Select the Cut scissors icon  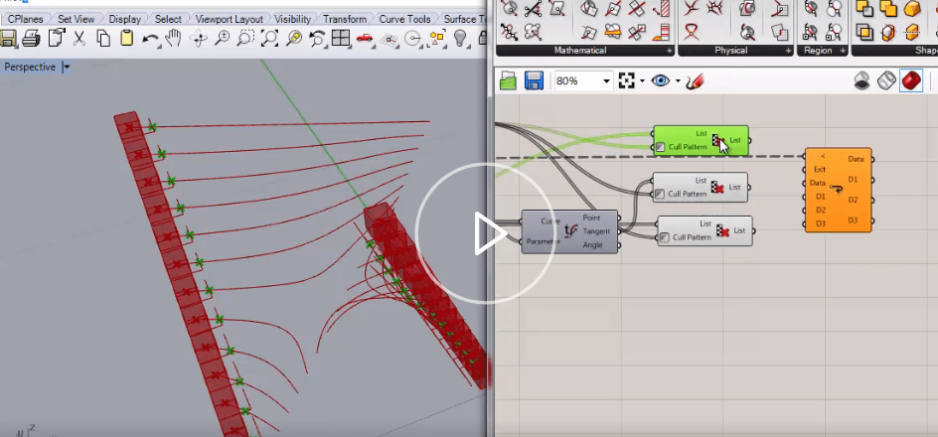click(x=78, y=39)
